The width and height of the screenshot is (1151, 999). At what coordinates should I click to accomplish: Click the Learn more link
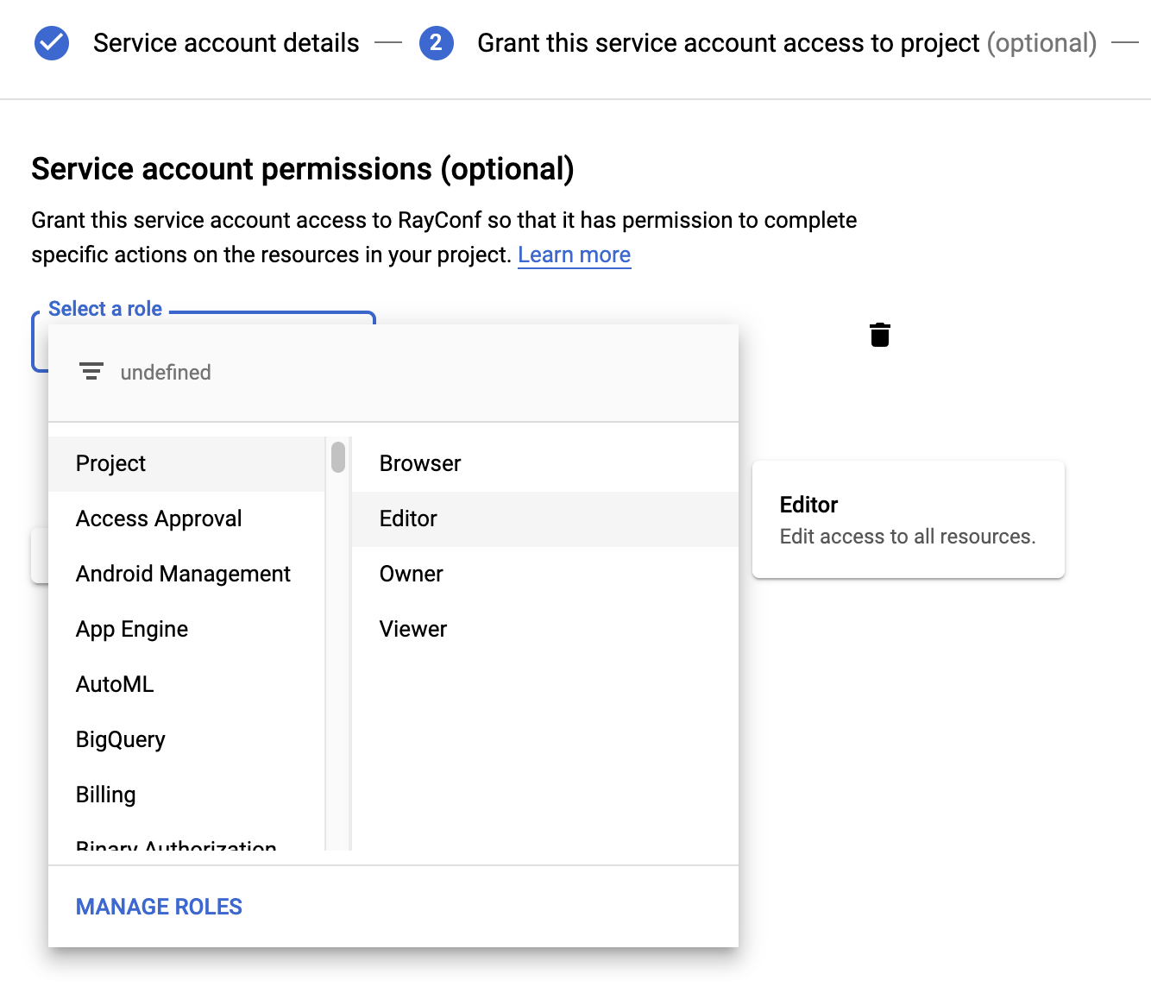point(574,254)
